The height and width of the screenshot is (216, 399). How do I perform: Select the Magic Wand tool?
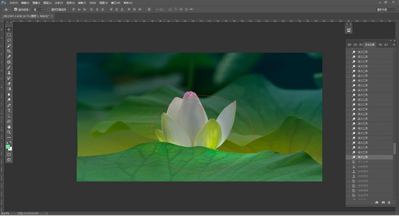[x=9, y=46]
